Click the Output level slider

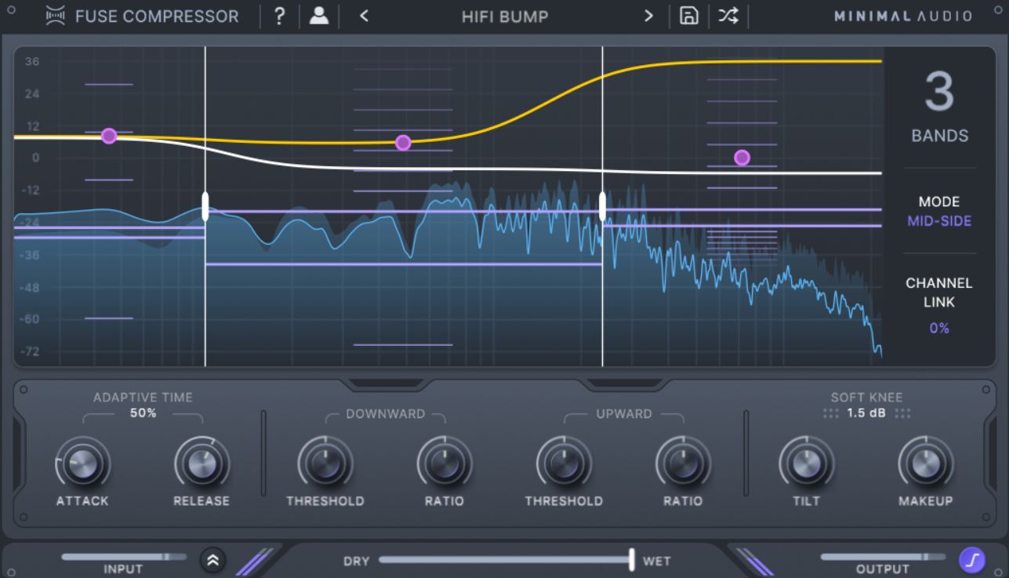pyautogui.click(x=883, y=557)
